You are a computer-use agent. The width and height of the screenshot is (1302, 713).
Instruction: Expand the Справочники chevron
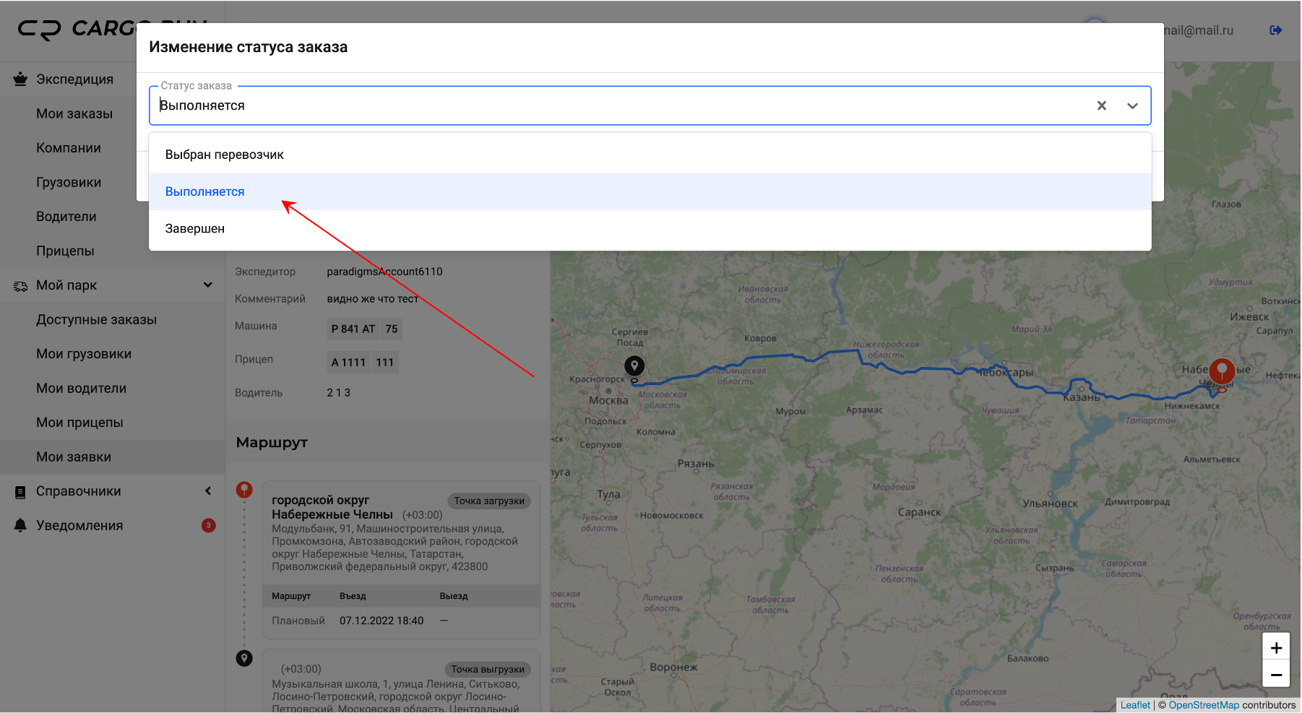pos(208,491)
